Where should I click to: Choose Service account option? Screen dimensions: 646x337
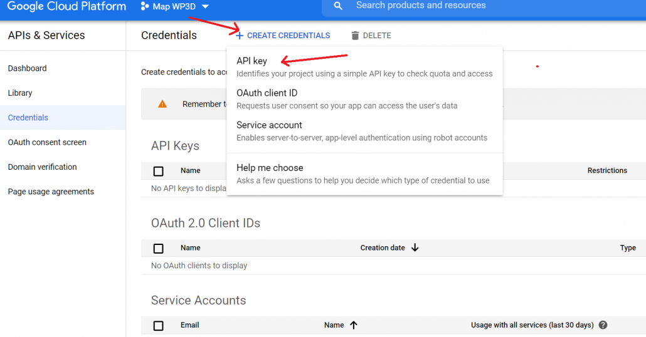pyautogui.click(x=364, y=131)
